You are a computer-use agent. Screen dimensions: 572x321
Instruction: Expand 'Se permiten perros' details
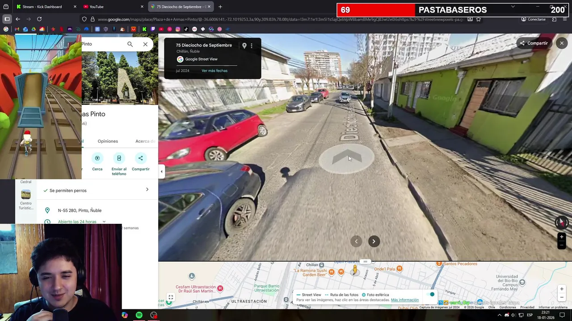click(x=147, y=190)
